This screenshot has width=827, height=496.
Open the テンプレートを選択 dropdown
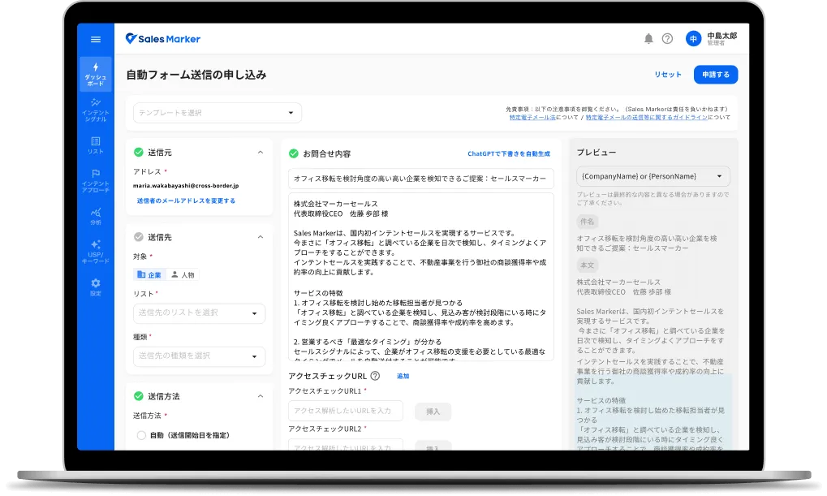(x=218, y=113)
